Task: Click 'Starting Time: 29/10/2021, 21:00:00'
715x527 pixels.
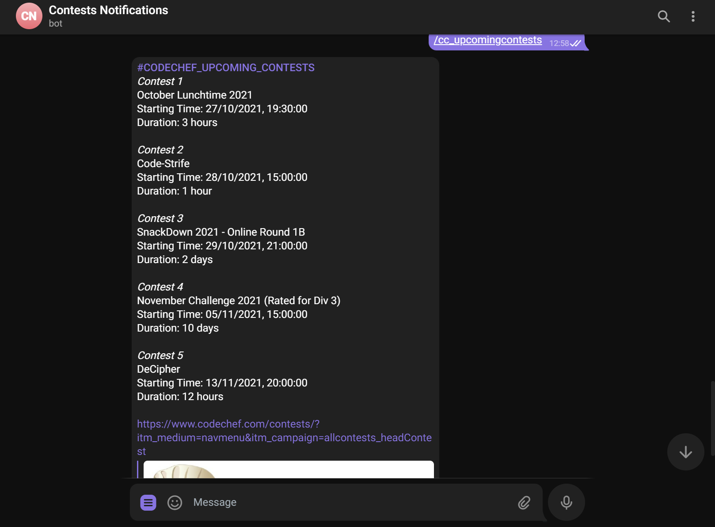Action: 222,246
